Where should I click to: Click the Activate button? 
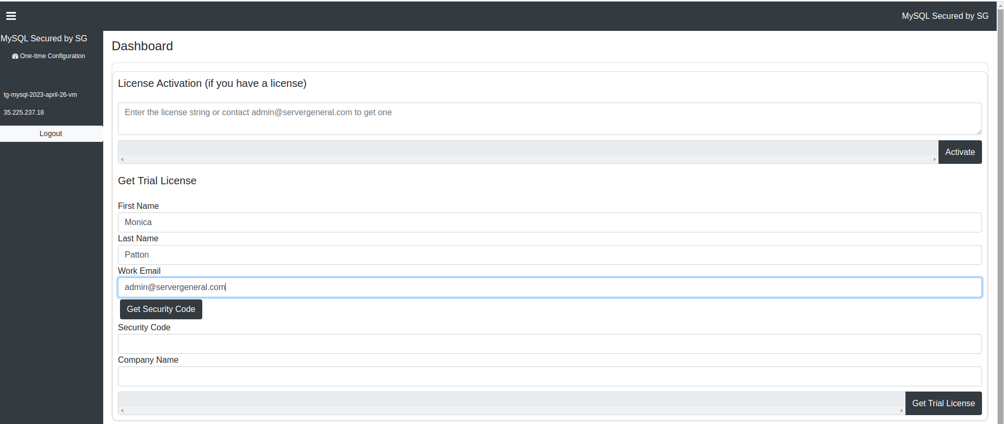point(960,152)
